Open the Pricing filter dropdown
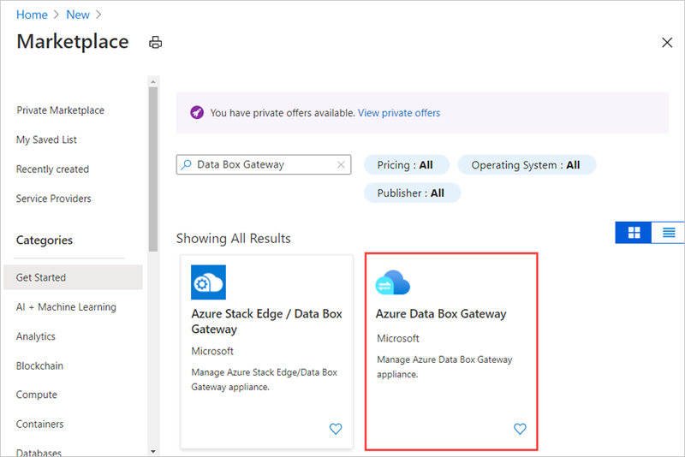 [405, 165]
